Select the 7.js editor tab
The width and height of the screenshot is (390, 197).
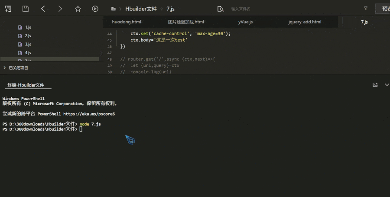364,22
